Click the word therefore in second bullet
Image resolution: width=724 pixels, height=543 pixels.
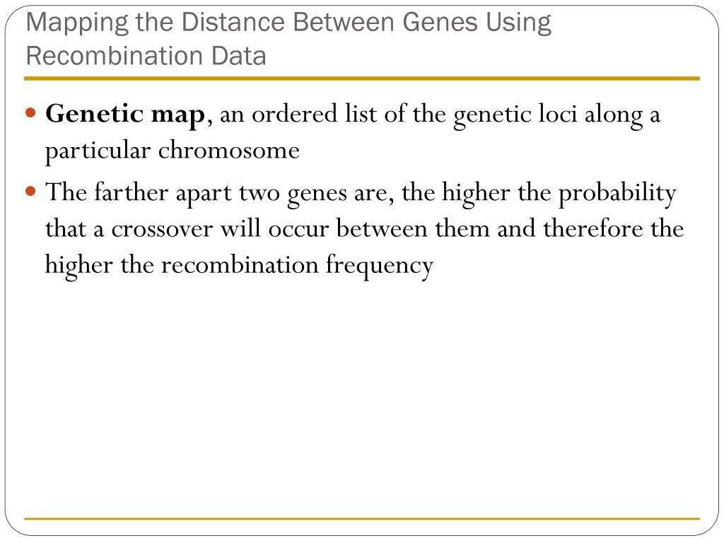tap(593, 228)
